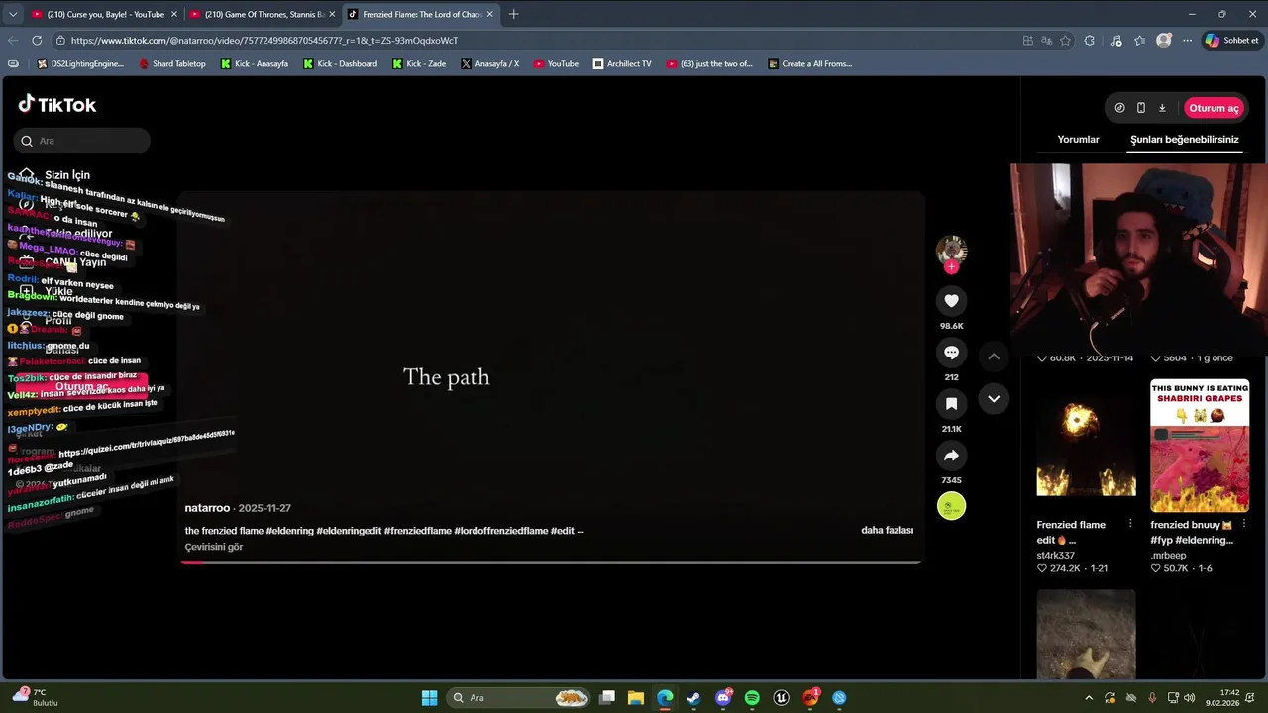Open the Extensions puzzle icon
Image resolution: width=1268 pixels, height=713 pixels.
coord(1090,41)
